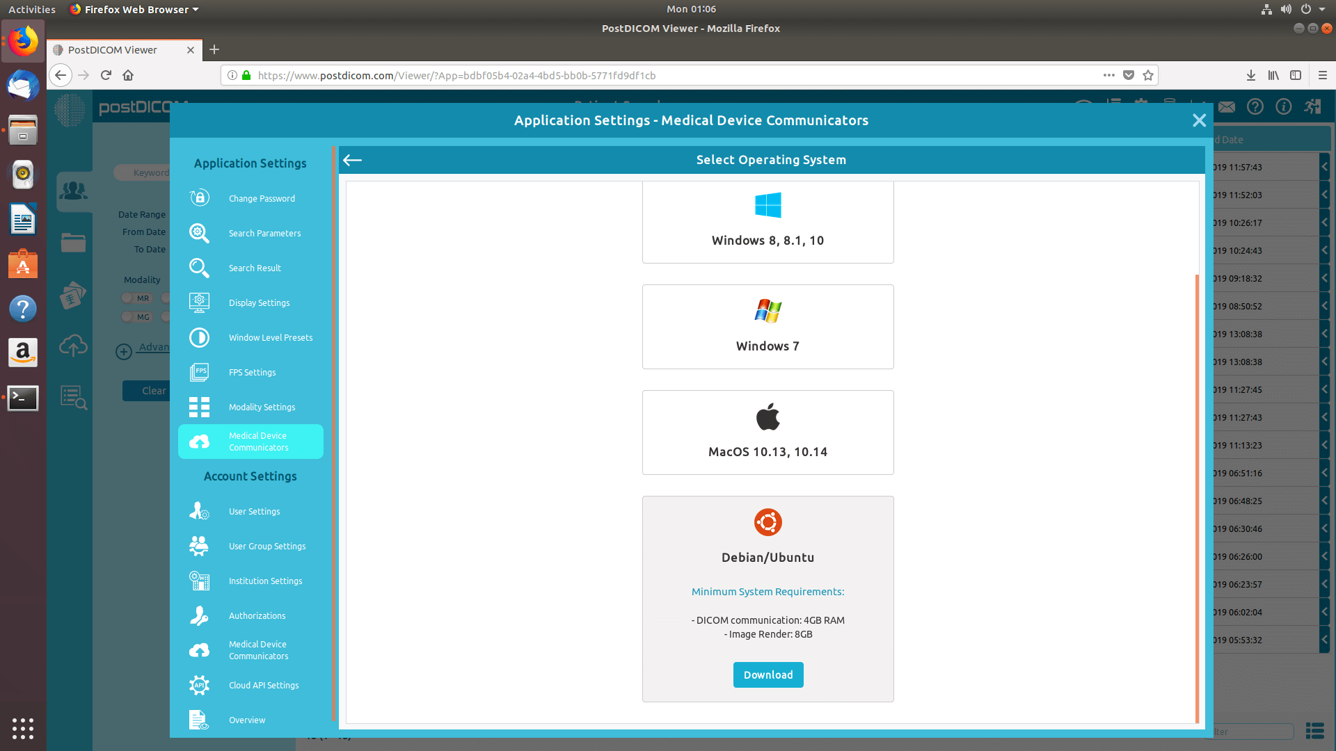Click the Change Password icon
Viewport: 1336px width, 751px height.
point(198,198)
